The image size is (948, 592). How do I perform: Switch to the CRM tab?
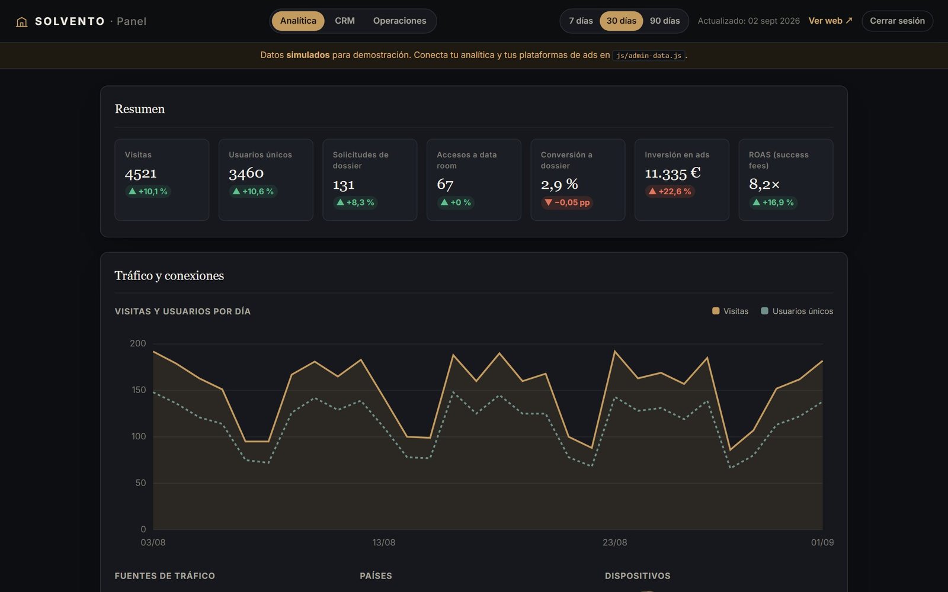(345, 21)
